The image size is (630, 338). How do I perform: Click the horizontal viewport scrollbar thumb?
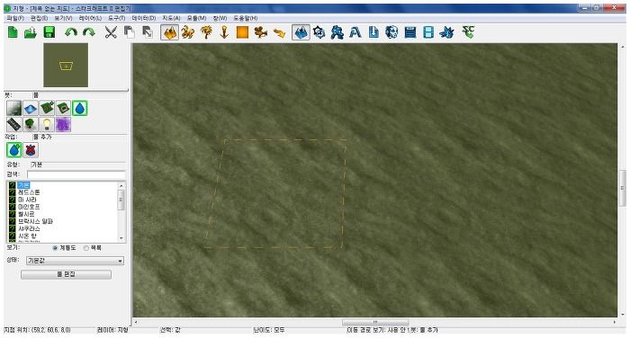click(375, 323)
